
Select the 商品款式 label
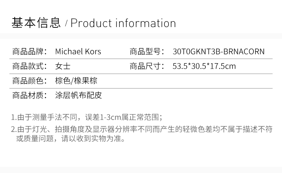pyautogui.click(x=30, y=66)
